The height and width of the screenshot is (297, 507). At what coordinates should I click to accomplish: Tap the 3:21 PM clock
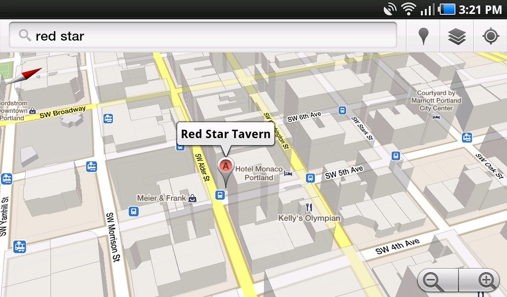point(480,10)
